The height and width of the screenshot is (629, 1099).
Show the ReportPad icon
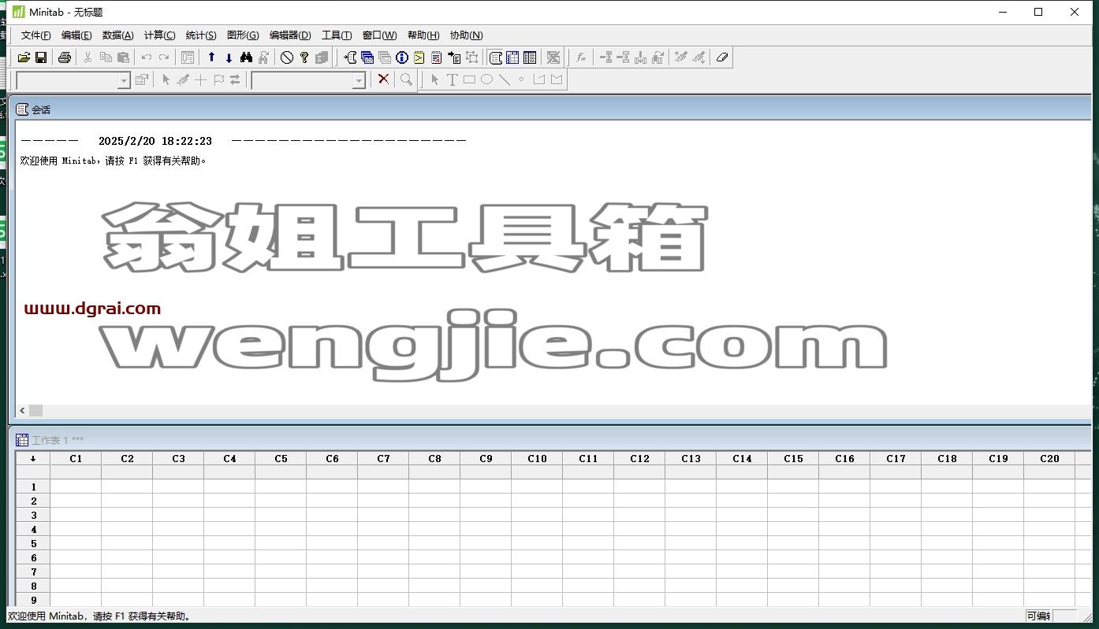tap(436, 57)
